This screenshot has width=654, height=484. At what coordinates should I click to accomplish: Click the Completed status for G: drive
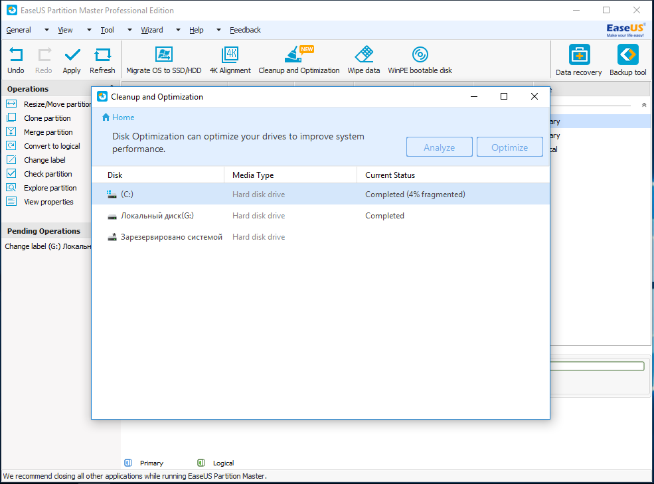pyautogui.click(x=384, y=216)
